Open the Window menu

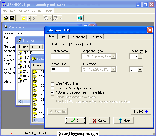click(24, 11)
